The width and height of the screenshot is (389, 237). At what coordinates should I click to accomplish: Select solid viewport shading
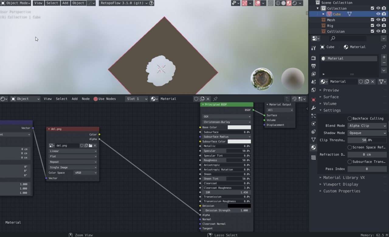(283, 3)
